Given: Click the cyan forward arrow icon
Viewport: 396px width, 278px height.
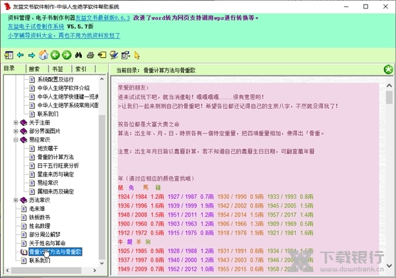Looking at the screenshot, I should (32, 55).
